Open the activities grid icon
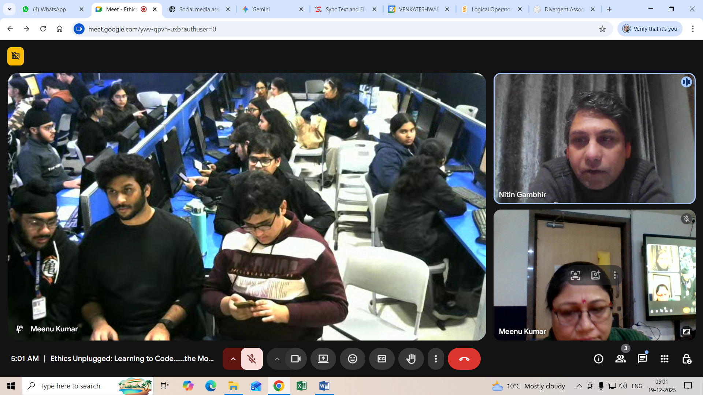 coord(664,359)
